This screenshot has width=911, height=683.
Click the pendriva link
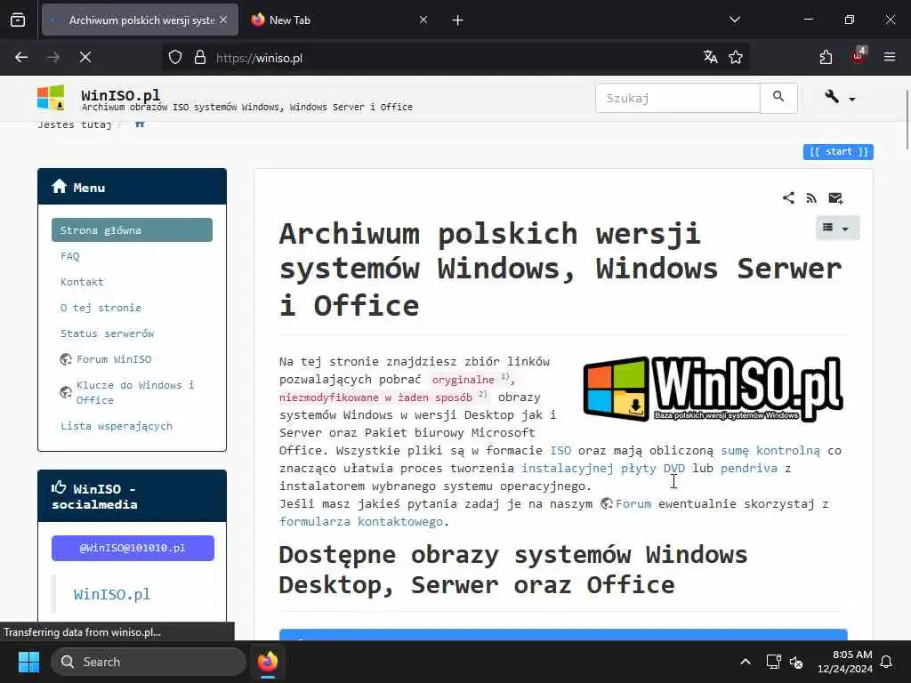point(748,468)
